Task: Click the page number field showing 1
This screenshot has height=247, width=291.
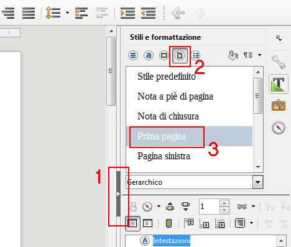Action: (209, 207)
